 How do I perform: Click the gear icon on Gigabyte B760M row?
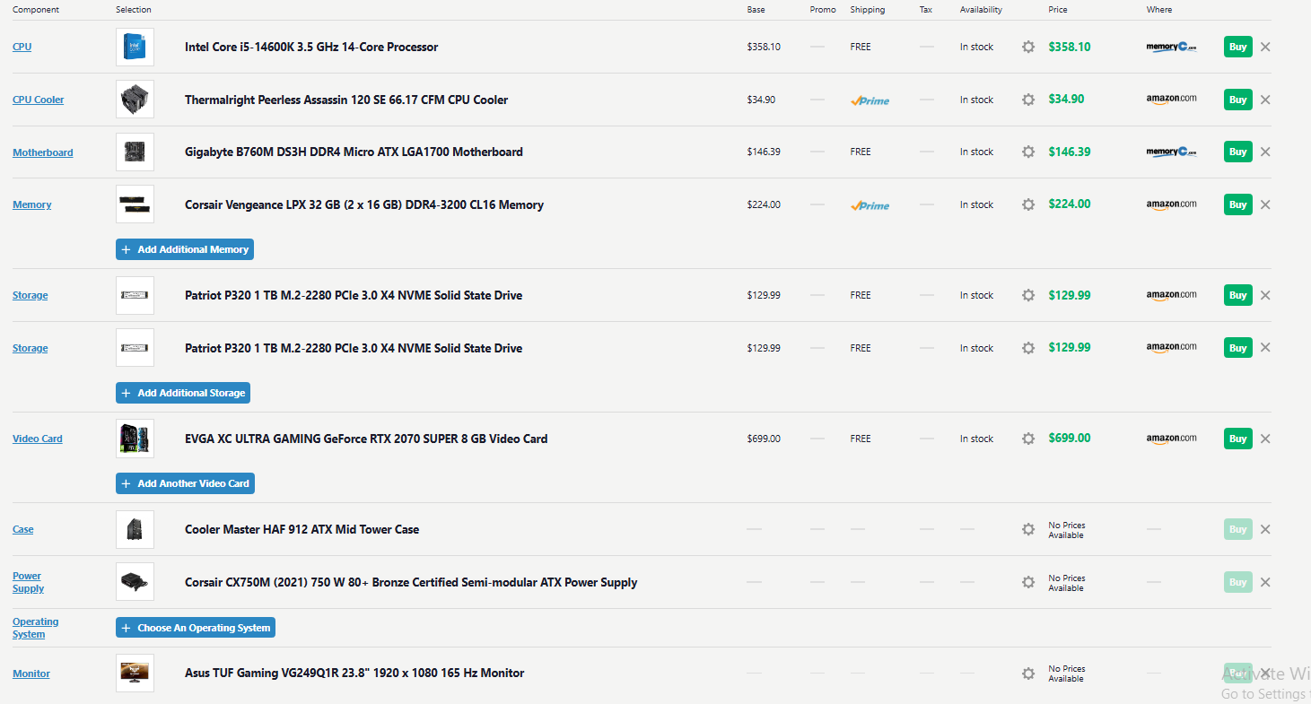pos(1028,152)
